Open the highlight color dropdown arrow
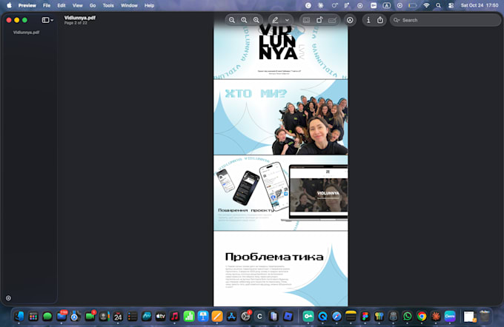Screen dimensions: 504x327 point(287,20)
